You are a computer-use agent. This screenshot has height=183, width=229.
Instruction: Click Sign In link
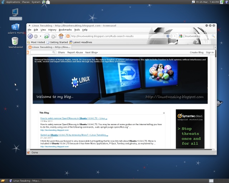(210, 53)
